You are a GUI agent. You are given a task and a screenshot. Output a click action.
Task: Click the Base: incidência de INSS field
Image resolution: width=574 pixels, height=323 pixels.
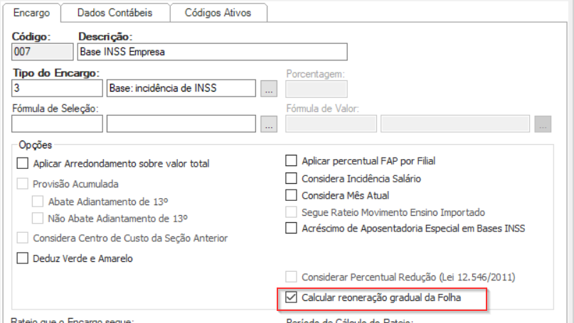coord(181,88)
